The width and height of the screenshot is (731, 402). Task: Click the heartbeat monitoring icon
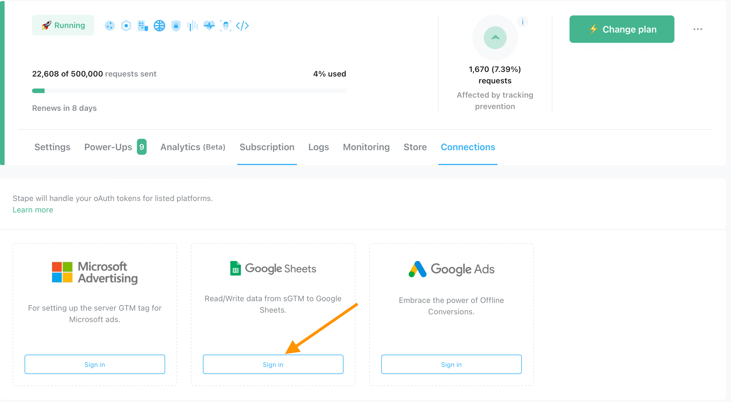[x=209, y=26]
